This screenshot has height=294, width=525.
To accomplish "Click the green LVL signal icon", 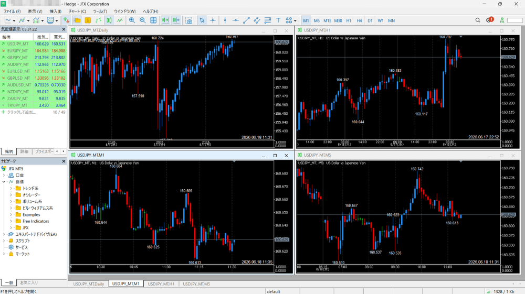I will click(502, 20).
